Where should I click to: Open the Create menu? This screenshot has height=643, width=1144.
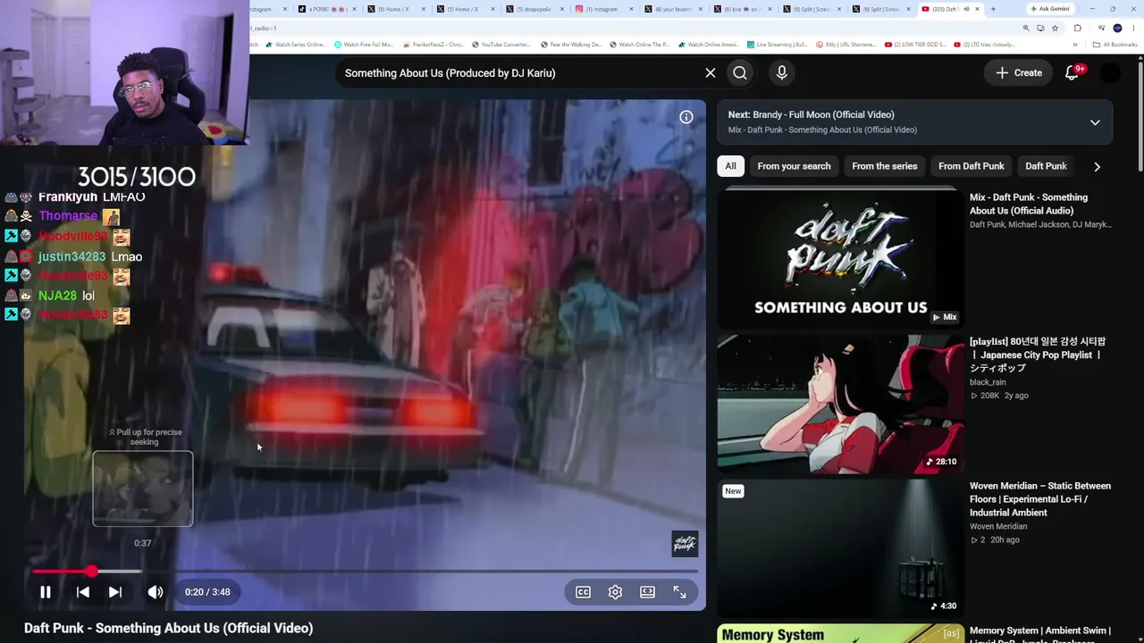click(1019, 73)
